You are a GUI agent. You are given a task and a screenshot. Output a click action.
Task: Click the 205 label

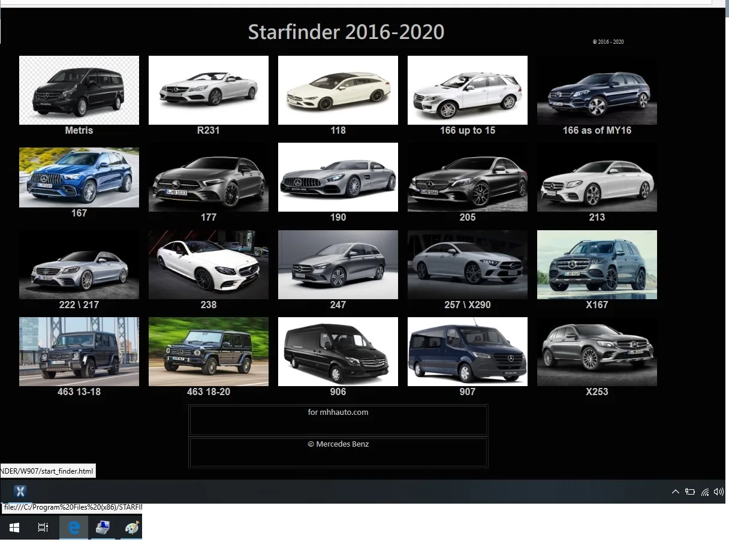(x=468, y=217)
